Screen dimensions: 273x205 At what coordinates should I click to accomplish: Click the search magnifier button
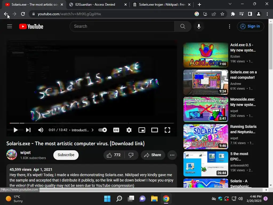coord(183,26)
